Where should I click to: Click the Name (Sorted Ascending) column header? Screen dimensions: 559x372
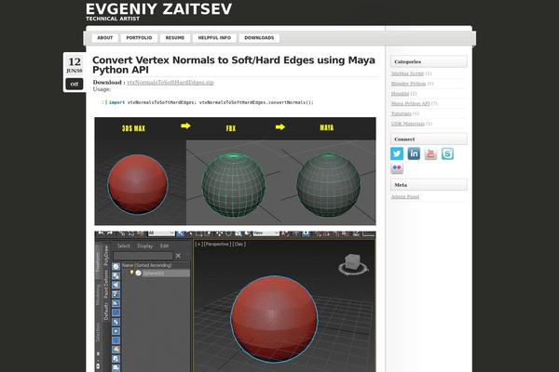pyautogui.click(x=151, y=265)
